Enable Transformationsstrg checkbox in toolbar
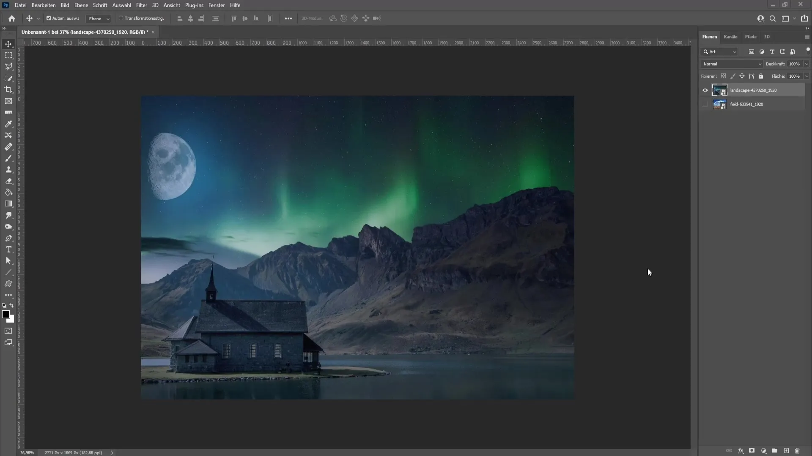Image resolution: width=812 pixels, height=456 pixels. click(121, 19)
